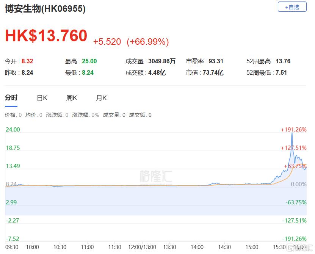Click the 11:30 time axis label
Image resolution: width=315 pixels, height=254 pixels.
click(114, 247)
